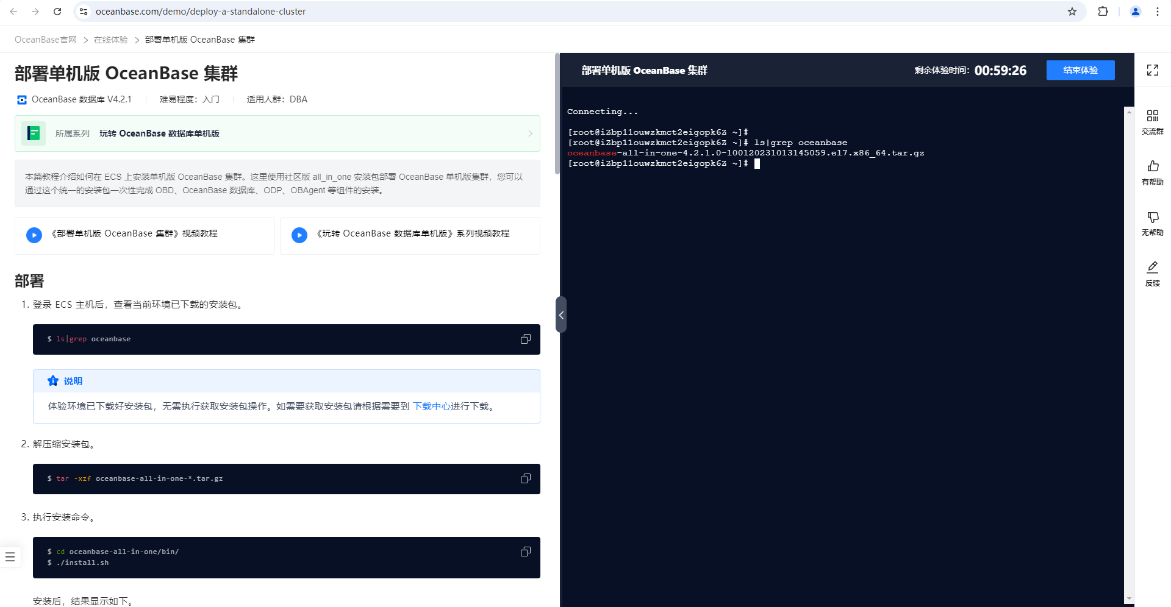The width and height of the screenshot is (1171, 607).
Task: Go back to the previous browser page
Action: (13, 12)
